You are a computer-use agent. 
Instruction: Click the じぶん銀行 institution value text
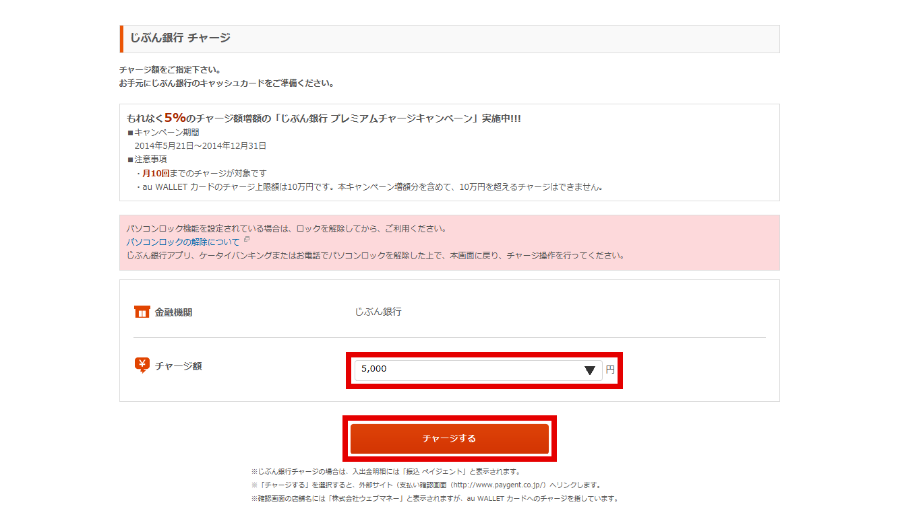point(378,312)
